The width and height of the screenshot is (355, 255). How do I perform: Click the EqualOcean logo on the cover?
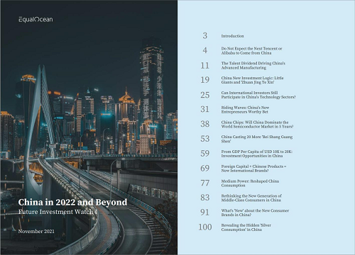click(x=35, y=19)
